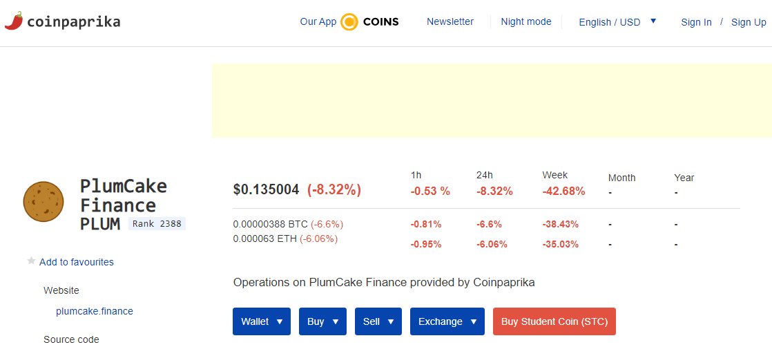Click the Year column header
772x356 pixels.
click(x=684, y=178)
